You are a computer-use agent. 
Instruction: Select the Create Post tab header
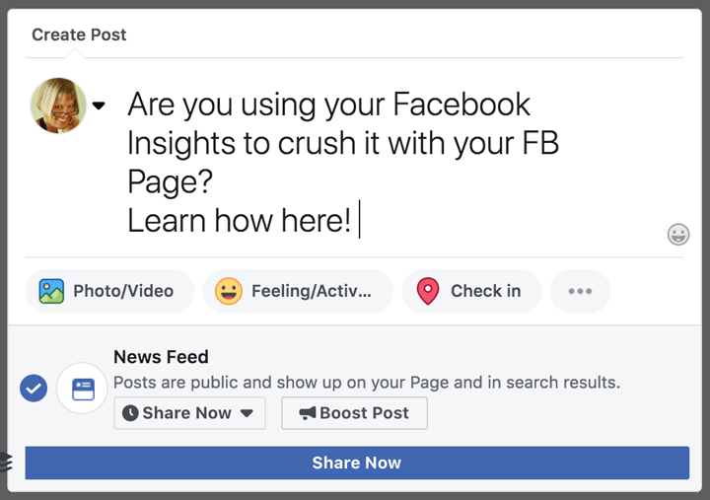[79, 35]
